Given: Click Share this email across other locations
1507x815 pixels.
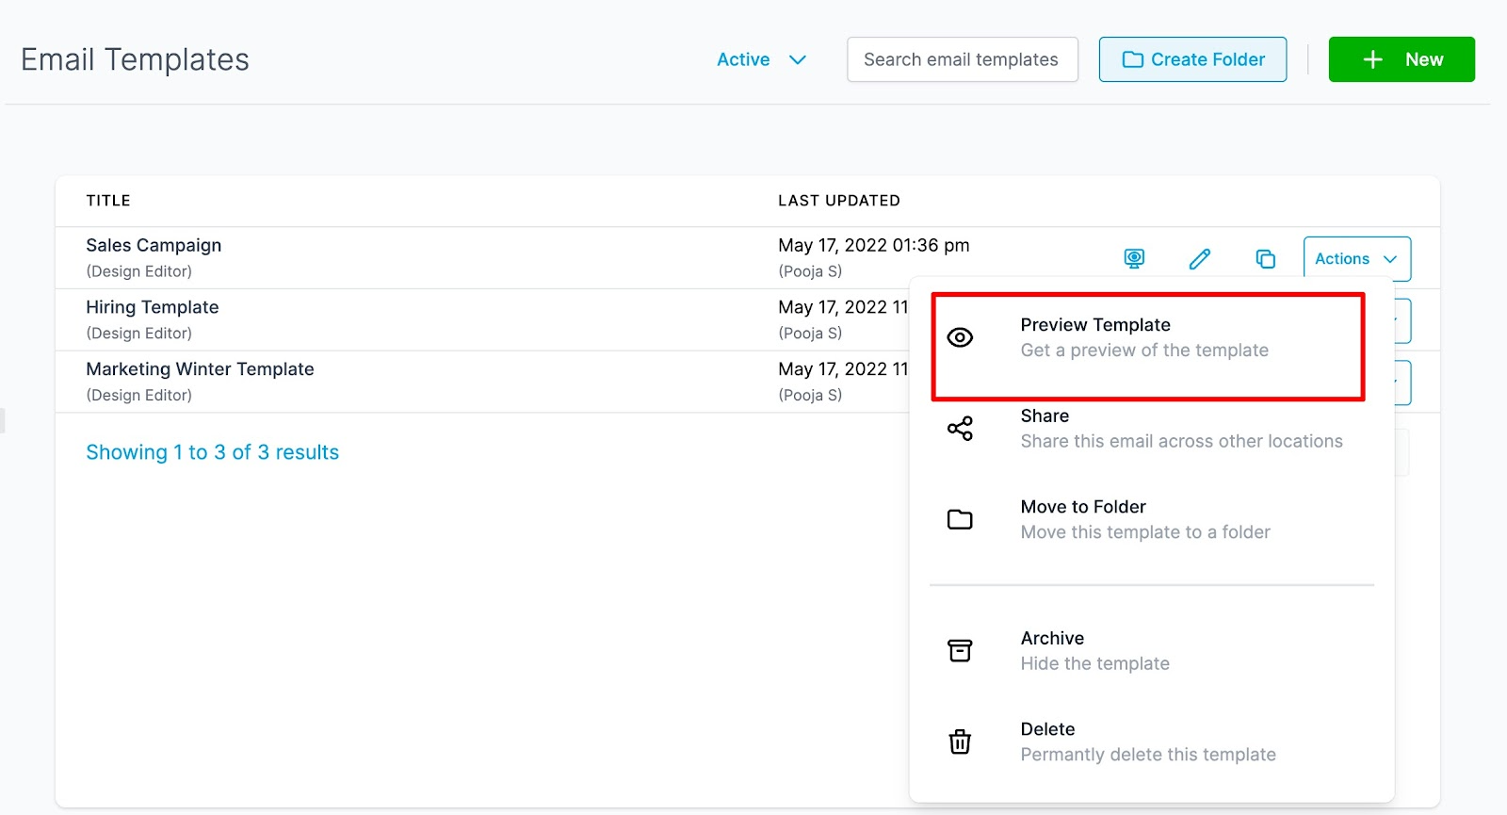Looking at the screenshot, I should tap(1181, 441).
